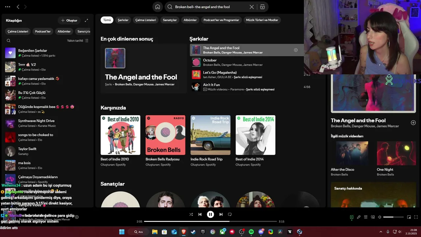Open Beğenilen Şarkılar playlist
The width and height of the screenshot is (421, 237).
(48, 53)
